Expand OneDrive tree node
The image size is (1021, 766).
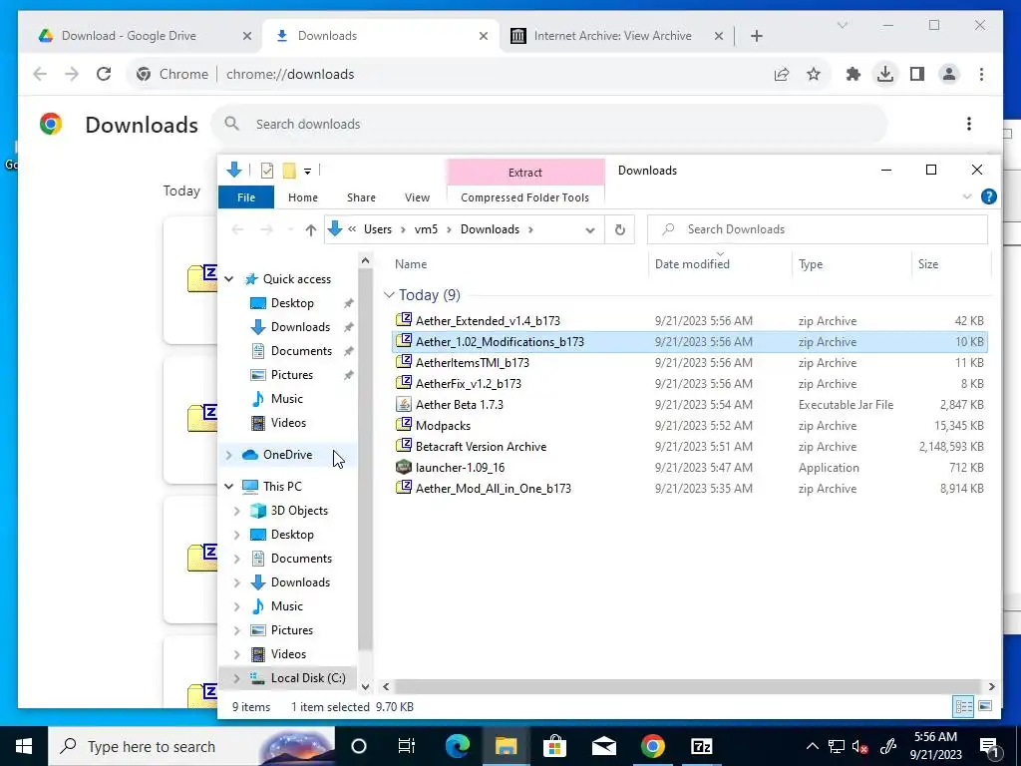(228, 455)
